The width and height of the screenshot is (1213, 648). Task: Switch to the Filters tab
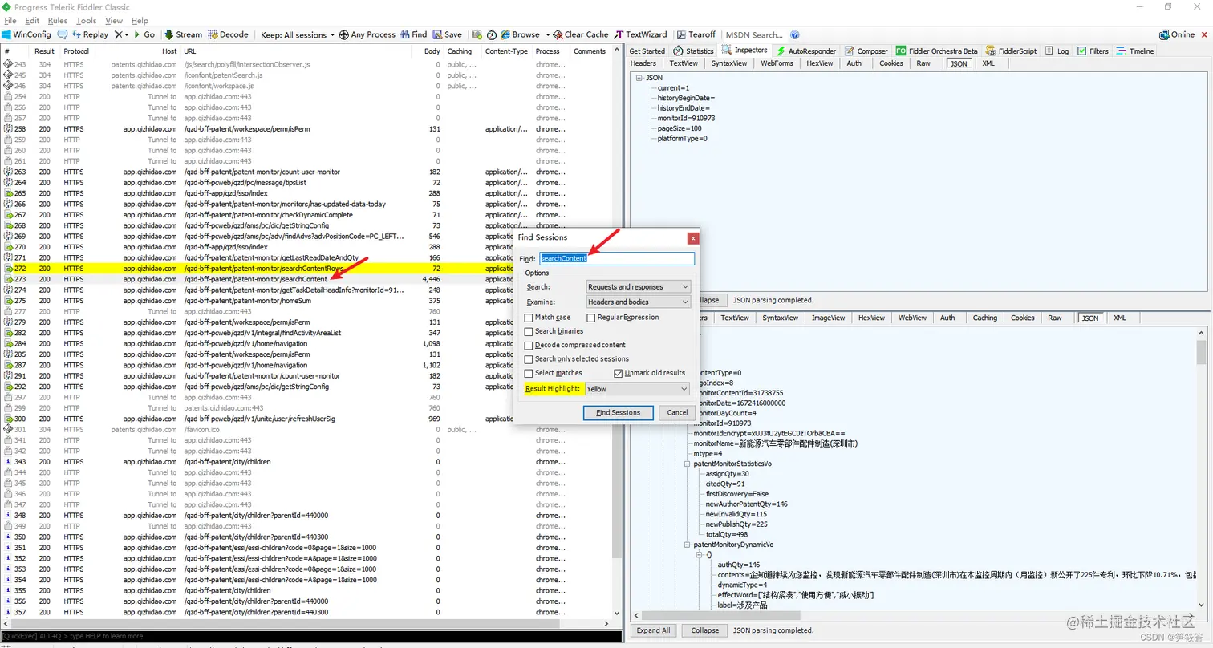[1093, 51]
